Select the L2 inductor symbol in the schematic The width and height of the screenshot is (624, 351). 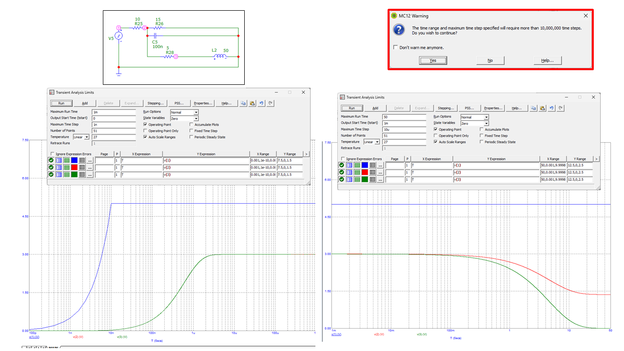coord(220,57)
